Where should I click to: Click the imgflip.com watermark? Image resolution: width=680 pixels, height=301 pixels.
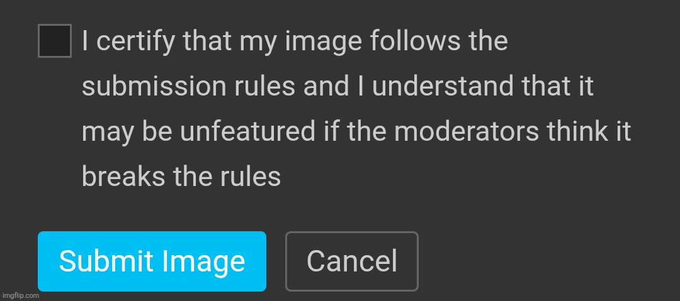coord(20,296)
